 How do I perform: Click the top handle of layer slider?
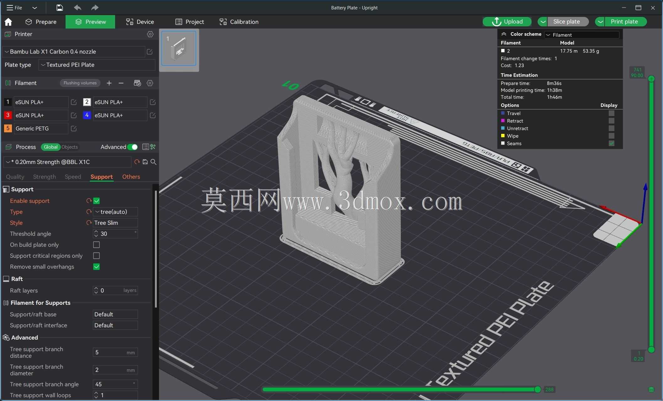pyautogui.click(x=651, y=79)
